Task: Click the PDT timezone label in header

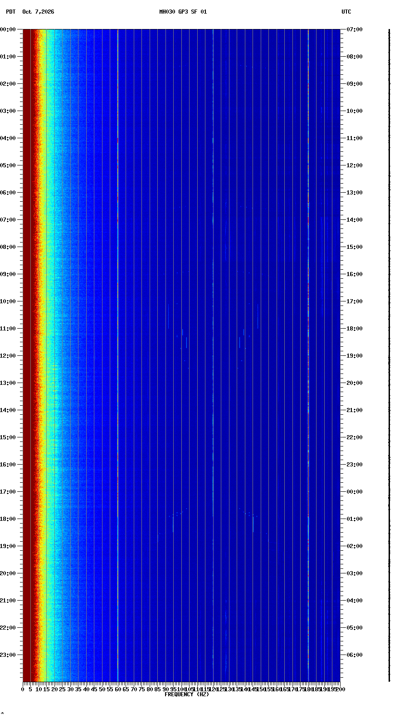Action: (x=10, y=12)
